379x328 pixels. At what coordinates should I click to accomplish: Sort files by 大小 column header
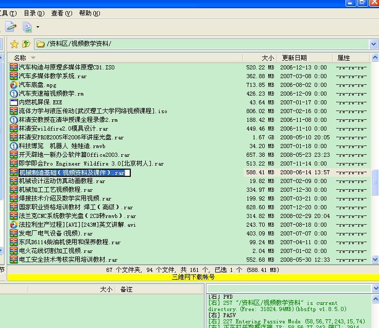(260, 58)
